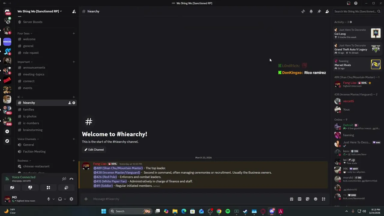Start an Activity with shapes icon
384x216 pixels.
pos(48,187)
